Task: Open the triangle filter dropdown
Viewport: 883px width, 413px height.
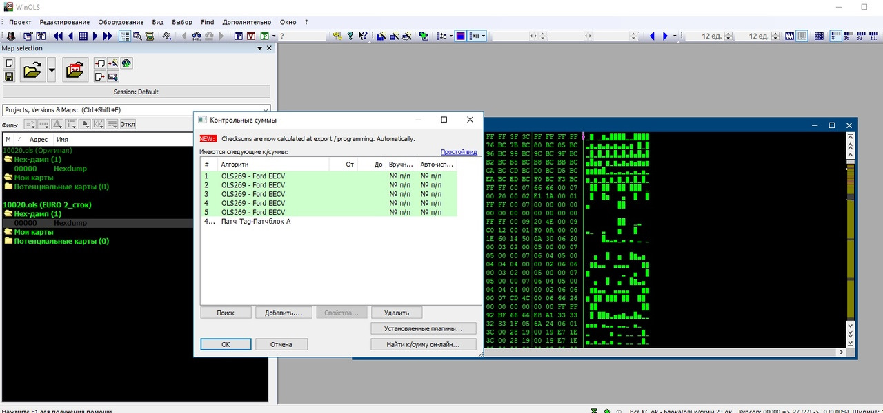Action: pyautogui.click(x=57, y=124)
